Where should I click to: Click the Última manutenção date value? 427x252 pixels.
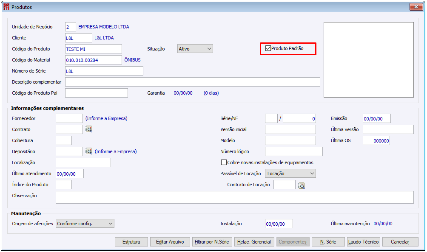[383, 224]
